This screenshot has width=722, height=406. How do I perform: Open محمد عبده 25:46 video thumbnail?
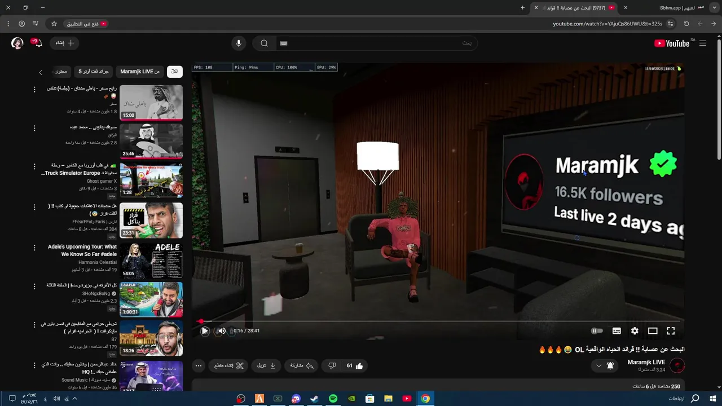(x=151, y=141)
